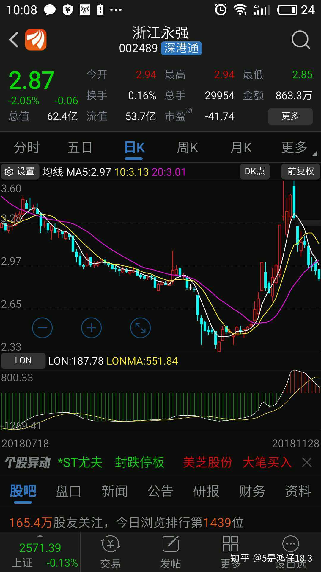The width and height of the screenshot is (321, 572).
Task: Open 美芝股份 大笔买入 alert
Action: 237,462
